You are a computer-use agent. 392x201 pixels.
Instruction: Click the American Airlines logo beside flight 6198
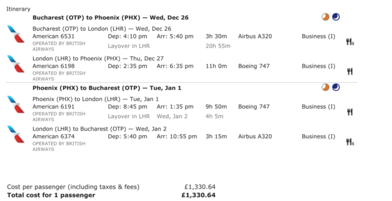click(x=16, y=64)
